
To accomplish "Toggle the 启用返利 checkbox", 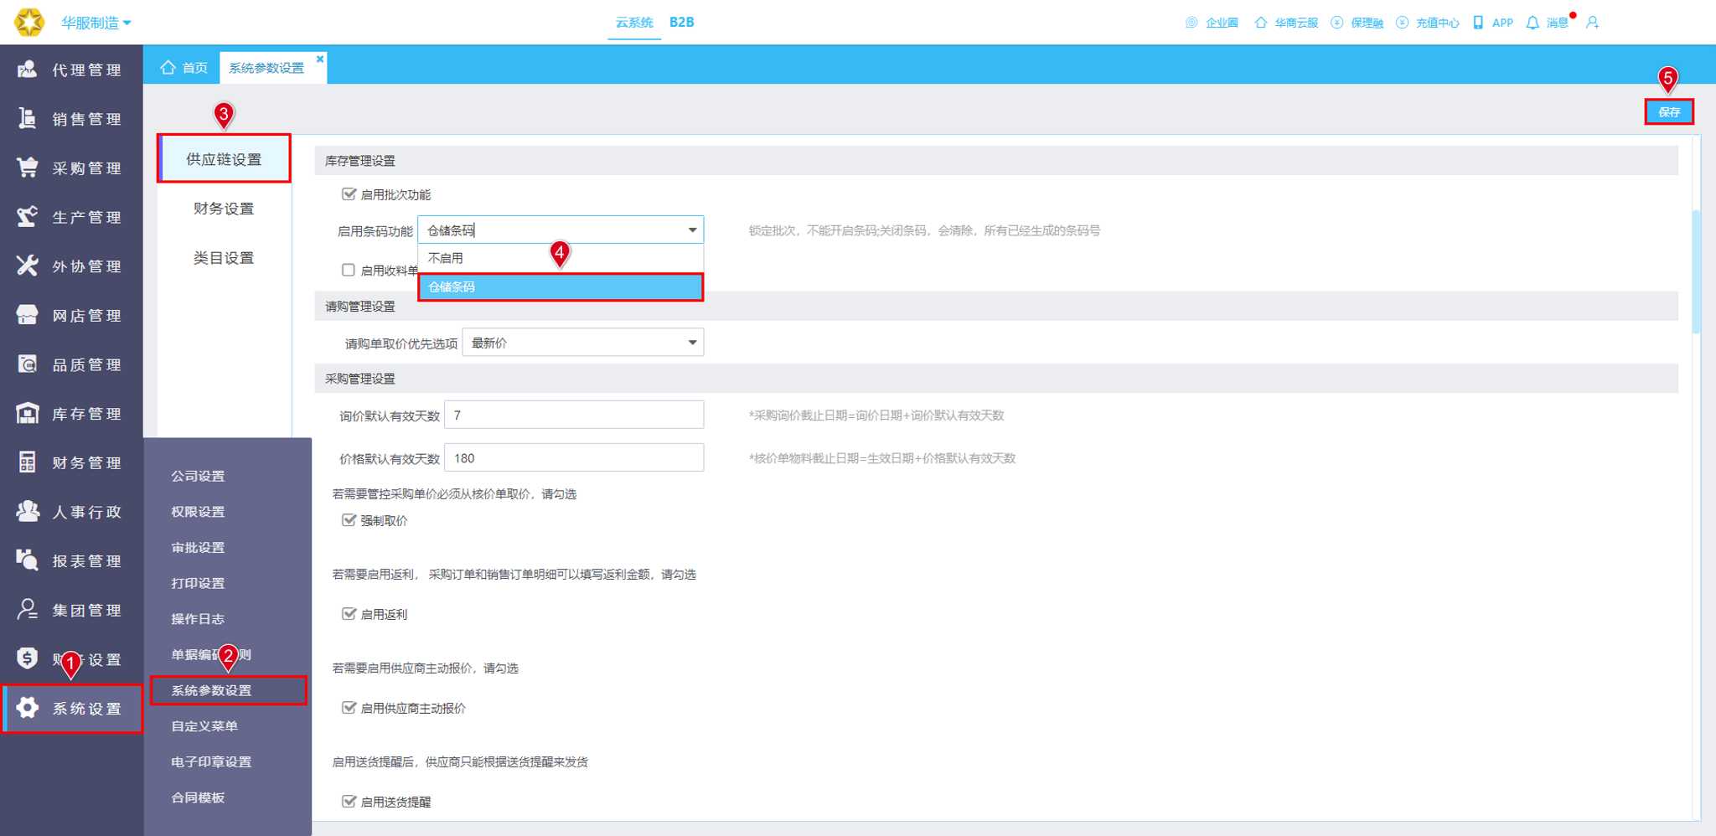I will (x=349, y=614).
